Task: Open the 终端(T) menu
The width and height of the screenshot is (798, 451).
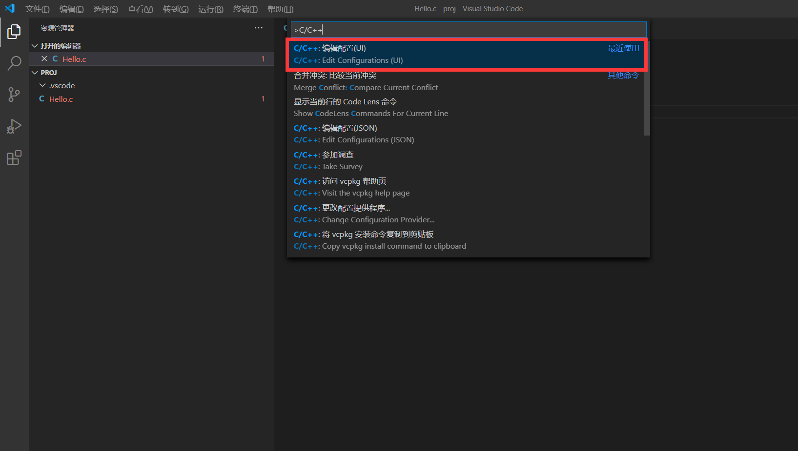Action: click(x=246, y=9)
